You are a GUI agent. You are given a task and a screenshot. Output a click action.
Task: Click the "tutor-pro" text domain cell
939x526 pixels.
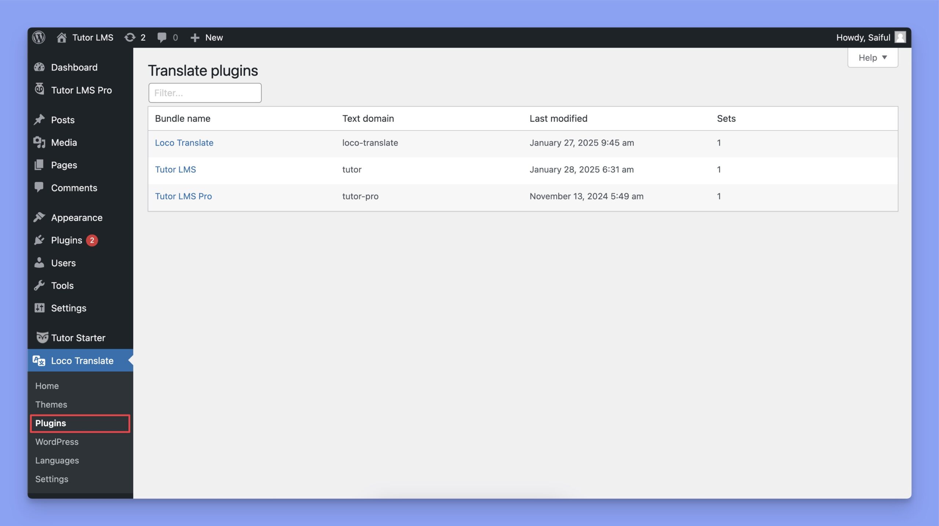coord(360,196)
